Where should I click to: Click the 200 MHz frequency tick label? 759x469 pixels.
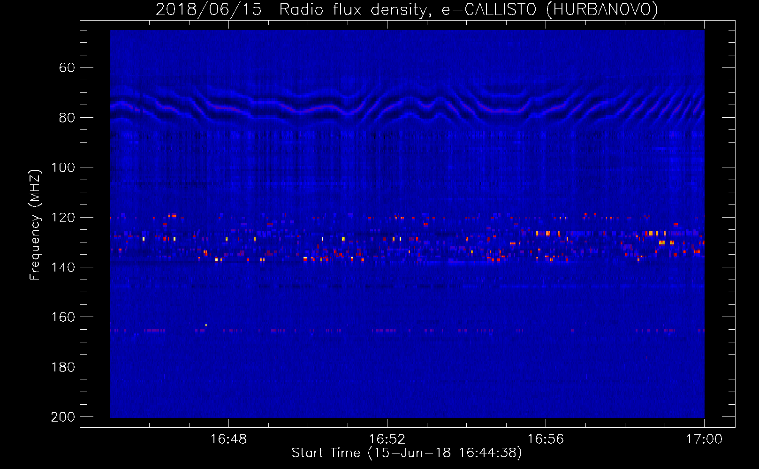63,417
